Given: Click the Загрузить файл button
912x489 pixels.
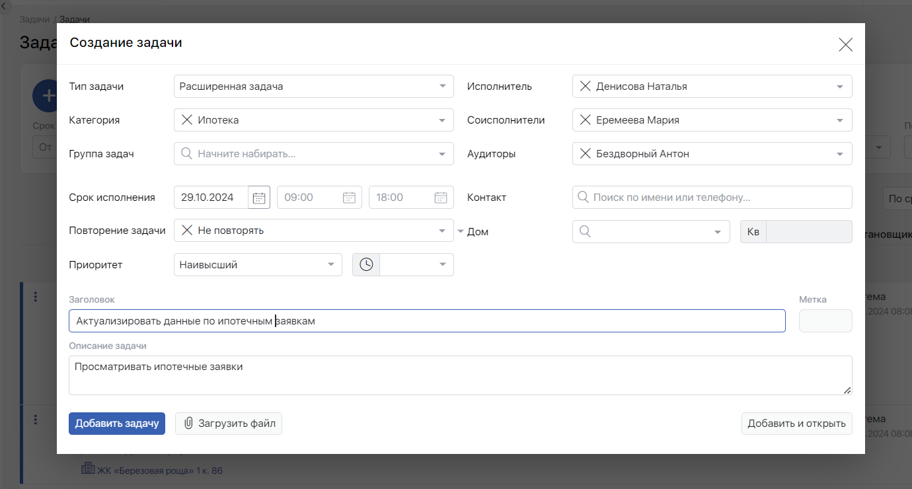Looking at the screenshot, I should coord(229,424).
